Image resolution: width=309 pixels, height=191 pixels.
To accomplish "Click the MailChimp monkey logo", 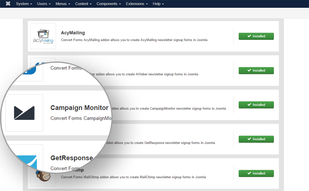I will (44, 176).
